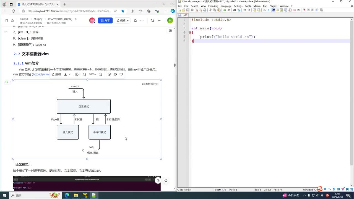Viewport: 354px width, 199px height.
Task: Open the Encoding menu in Notepad++
Action: click(x=213, y=6)
